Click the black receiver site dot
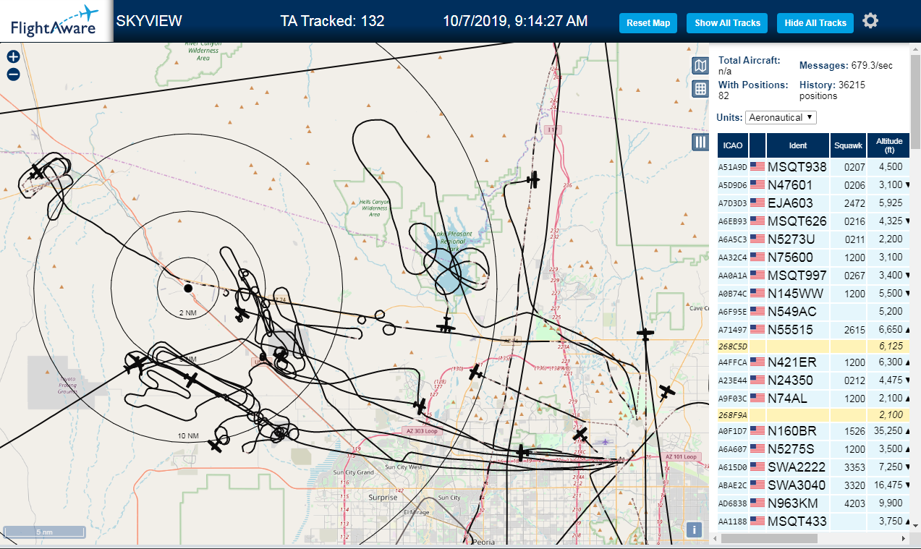This screenshot has height=549, width=921. [x=188, y=288]
